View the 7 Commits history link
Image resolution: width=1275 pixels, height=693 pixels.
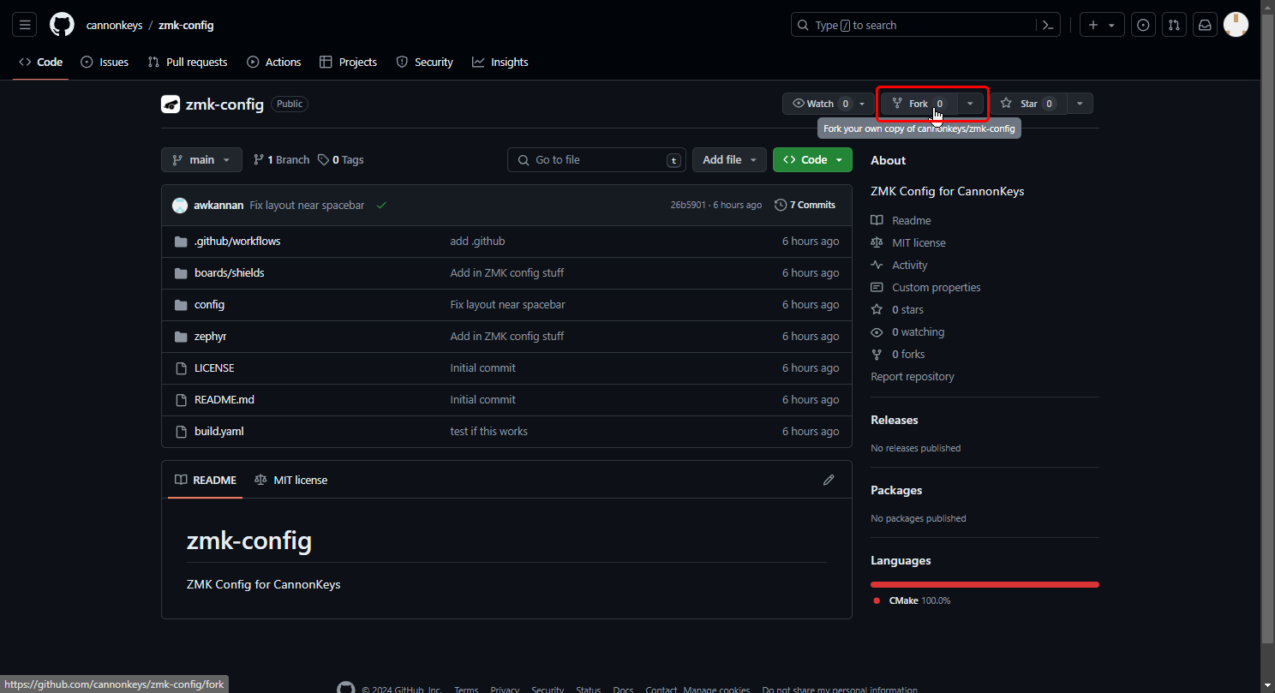805,205
